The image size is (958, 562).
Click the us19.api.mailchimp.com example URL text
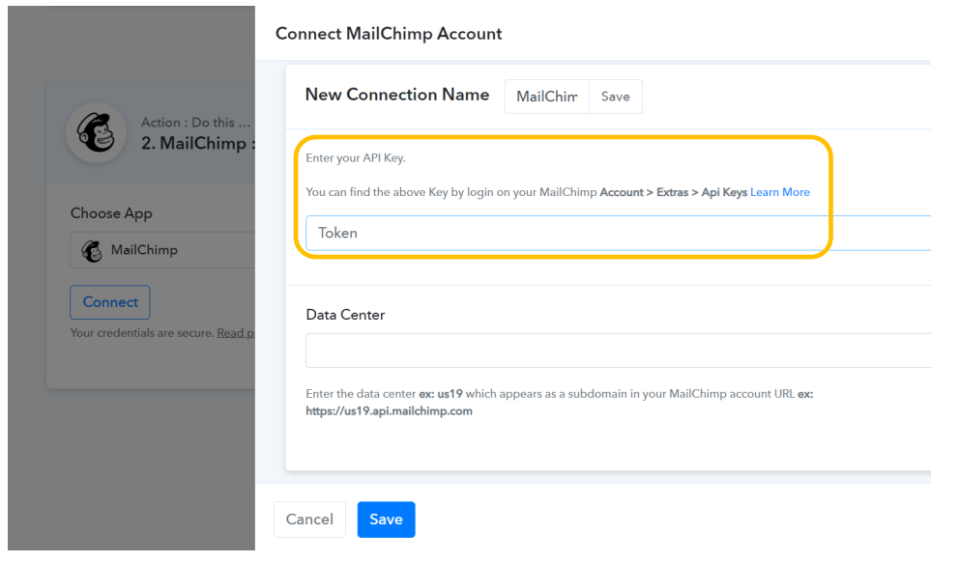pos(390,411)
